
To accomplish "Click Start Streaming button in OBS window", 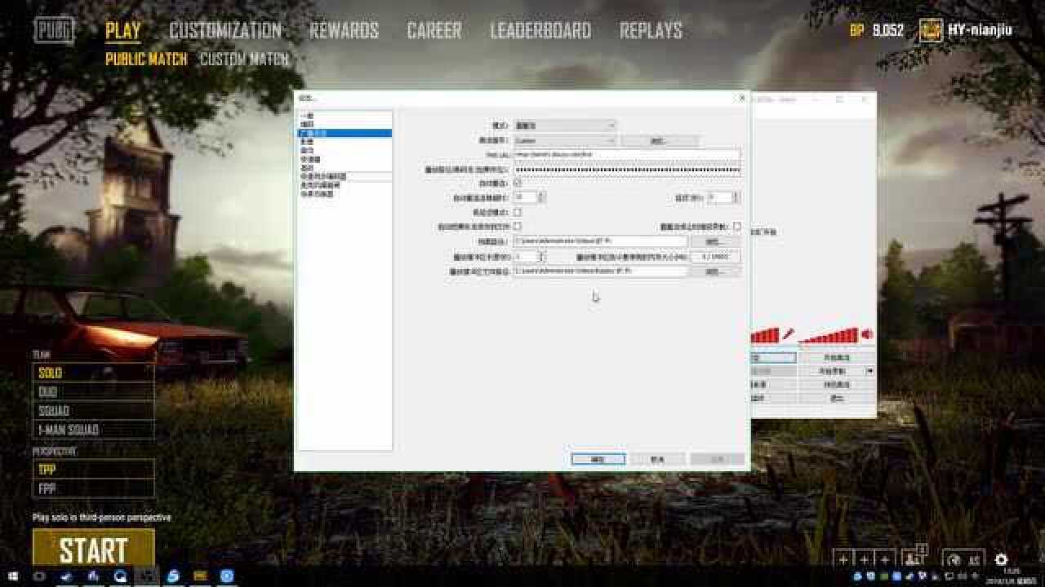I will (836, 357).
